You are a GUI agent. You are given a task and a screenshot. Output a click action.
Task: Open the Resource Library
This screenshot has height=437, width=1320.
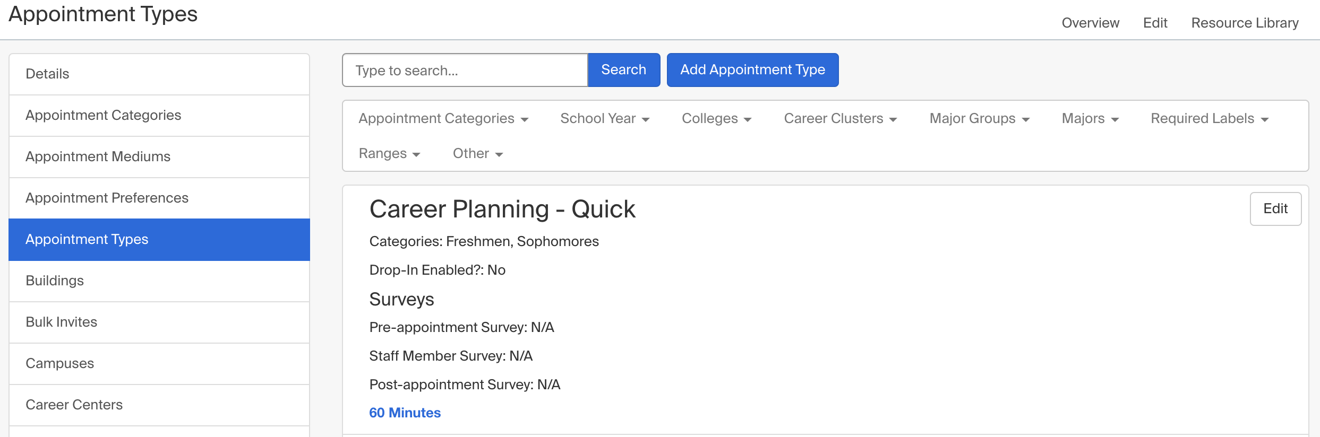click(x=1245, y=23)
